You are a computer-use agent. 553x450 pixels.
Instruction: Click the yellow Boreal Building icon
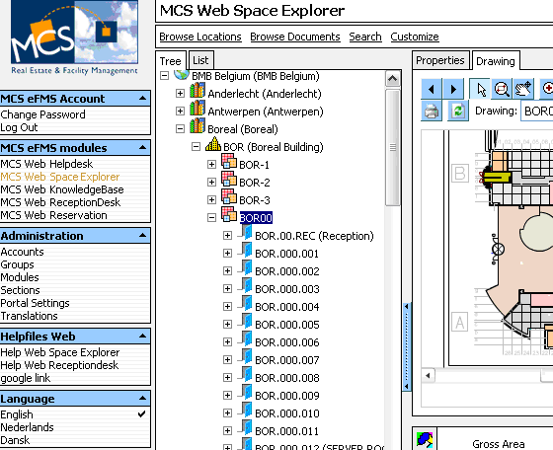[x=213, y=144]
